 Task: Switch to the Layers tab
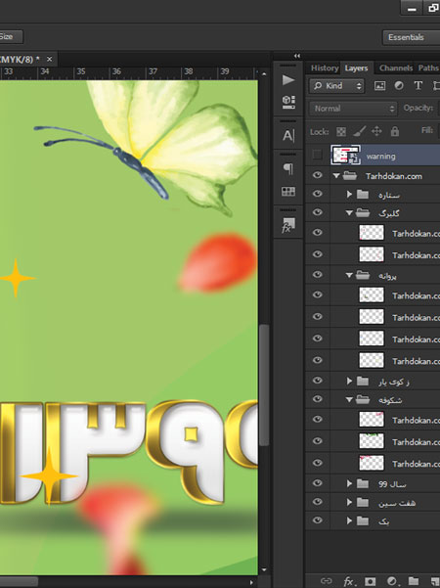pyautogui.click(x=356, y=68)
